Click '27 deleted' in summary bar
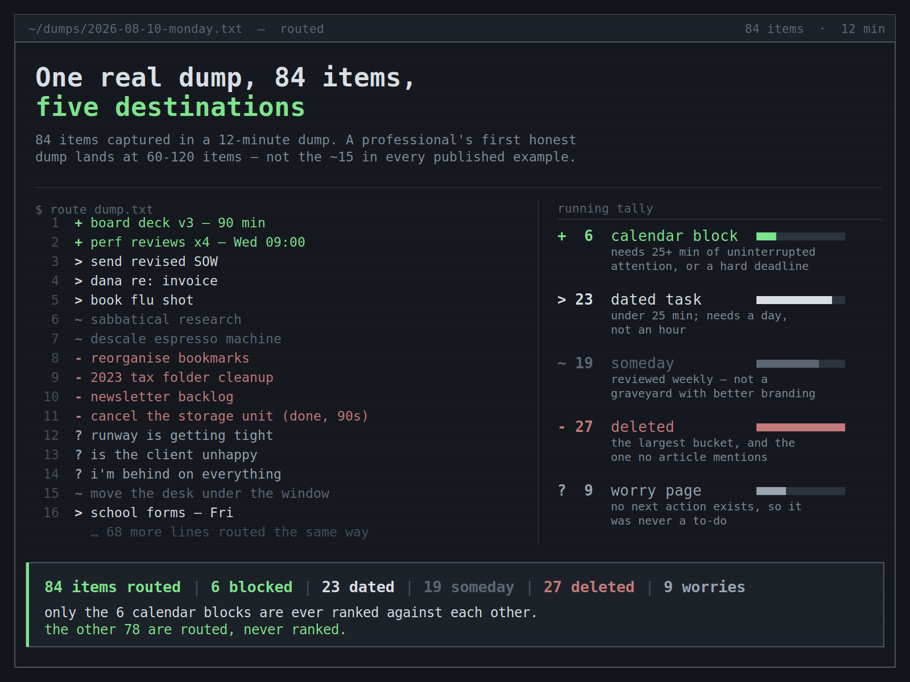The image size is (910, 682). pyautogui.click(x=589, y=587)
